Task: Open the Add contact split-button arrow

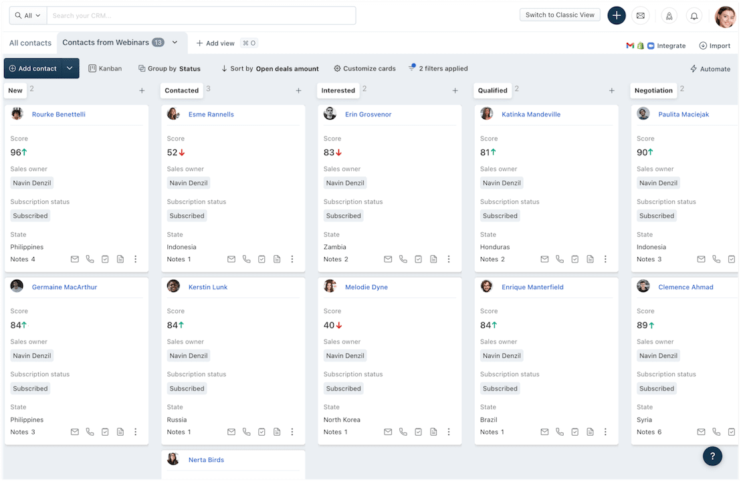Action: (70, 68)
